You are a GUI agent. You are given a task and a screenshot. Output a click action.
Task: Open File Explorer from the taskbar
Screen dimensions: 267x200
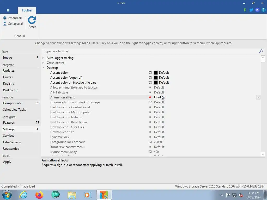click(x=72, y=195)
